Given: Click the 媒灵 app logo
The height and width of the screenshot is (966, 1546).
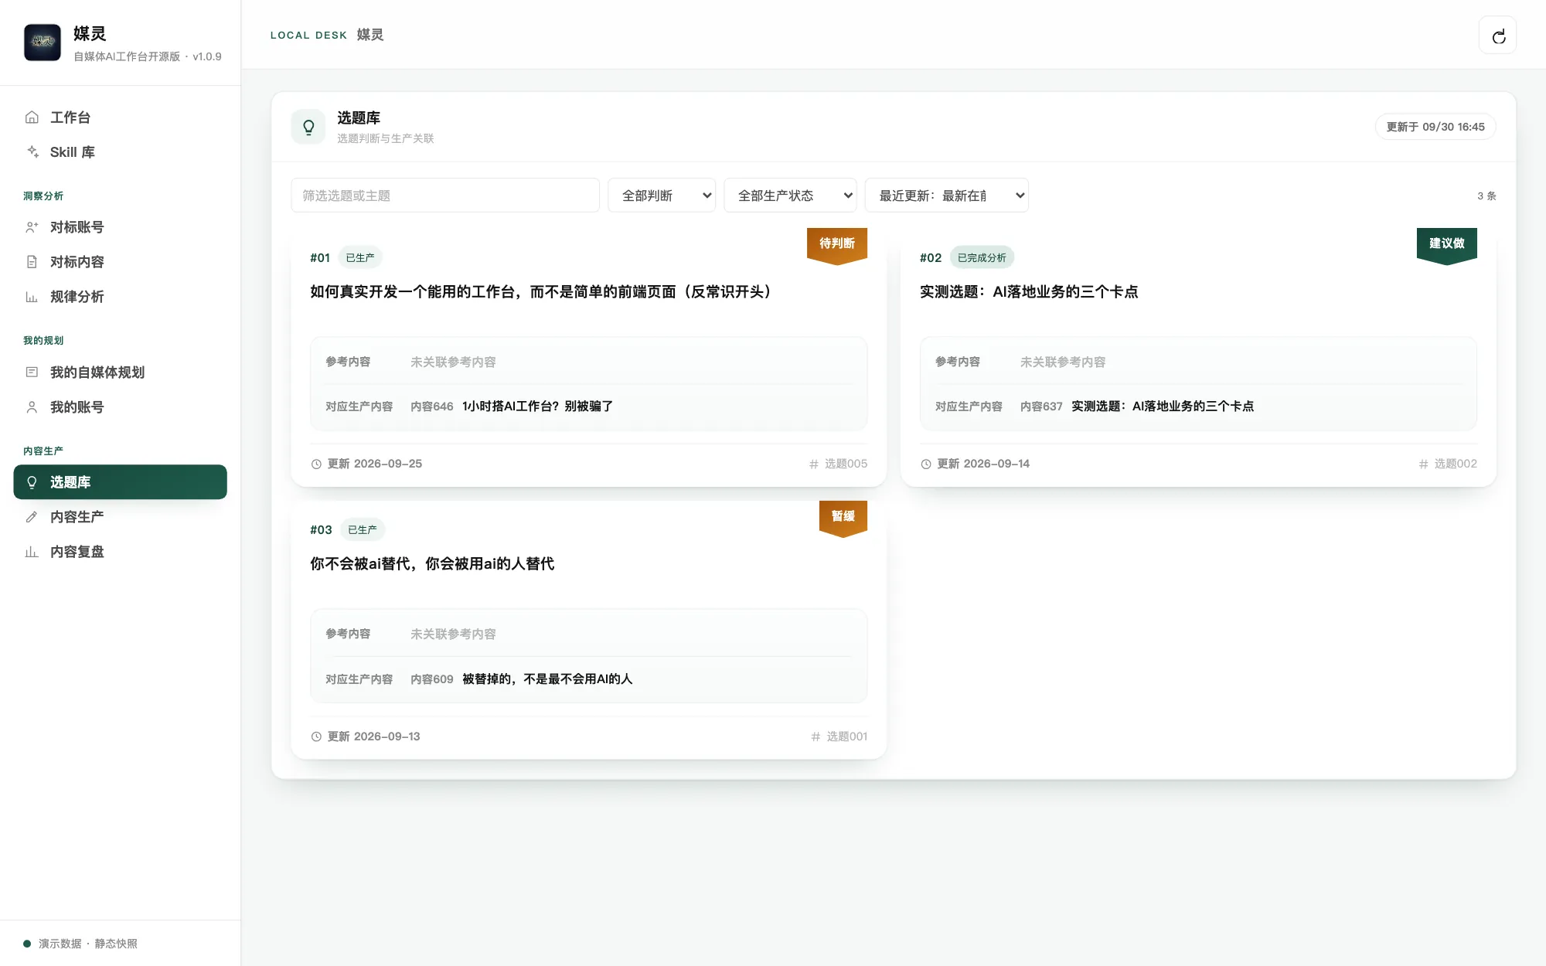Looking at the screenshot, I should pyautogui.click(x=43, y=43).
